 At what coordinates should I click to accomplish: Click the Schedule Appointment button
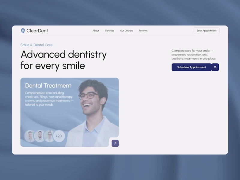pyautogui.click(x=191, y=67)
